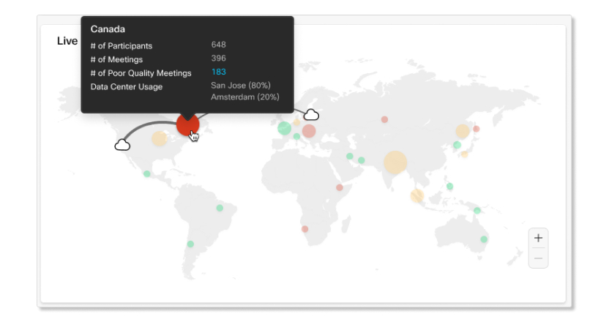Select the small green bubble over Italy
This screenshot has height=322, width=609.
coord(296,136)
